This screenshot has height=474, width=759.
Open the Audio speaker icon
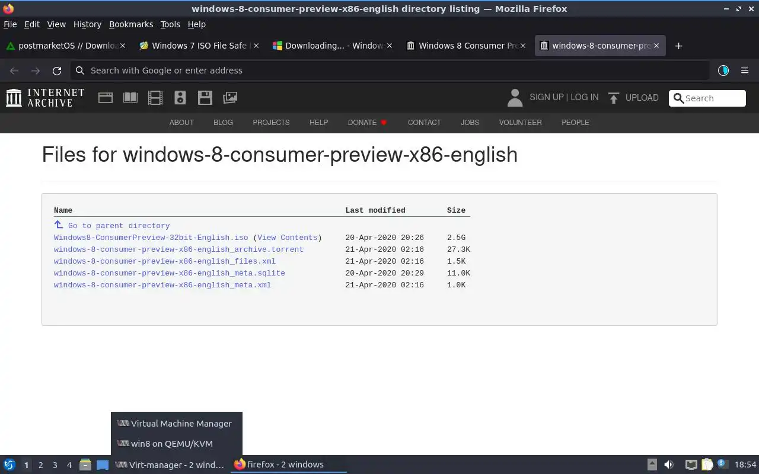click(180, 98)
